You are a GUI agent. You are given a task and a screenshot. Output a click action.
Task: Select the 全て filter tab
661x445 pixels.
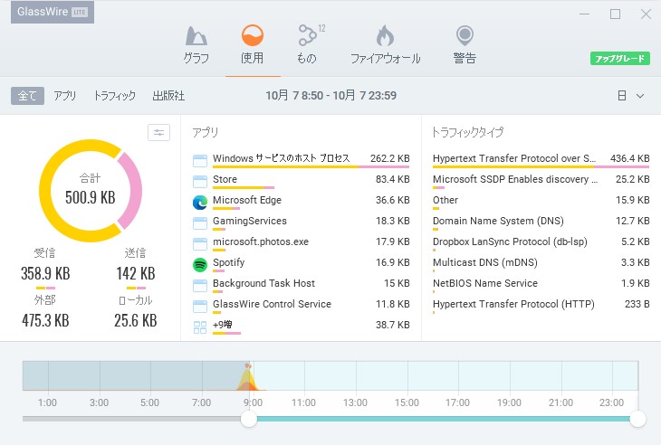point(27,96)
